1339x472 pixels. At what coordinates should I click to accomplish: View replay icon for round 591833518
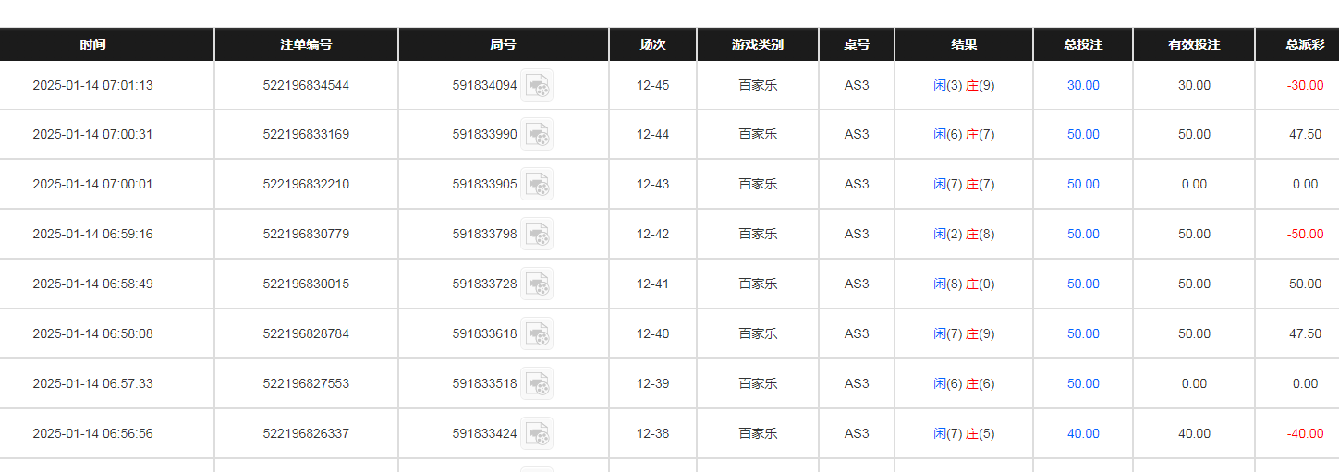[x=537, y=383]
